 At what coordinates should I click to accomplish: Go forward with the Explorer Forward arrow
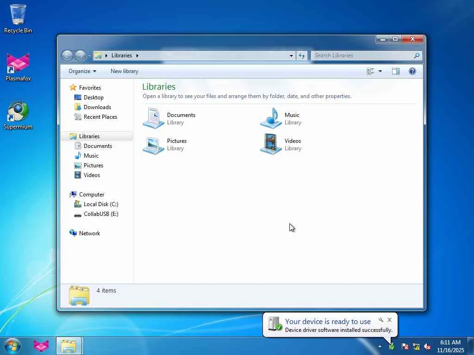pyautogui.click(x=80, y=55)
